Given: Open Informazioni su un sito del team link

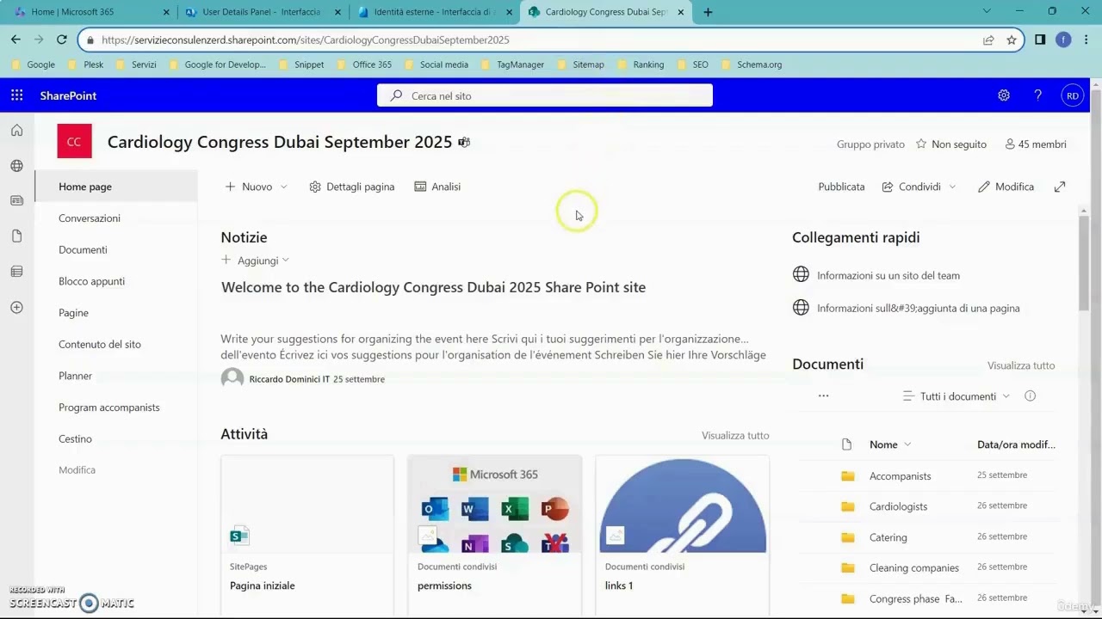Looking at the screenshot, I should [888, 276].
